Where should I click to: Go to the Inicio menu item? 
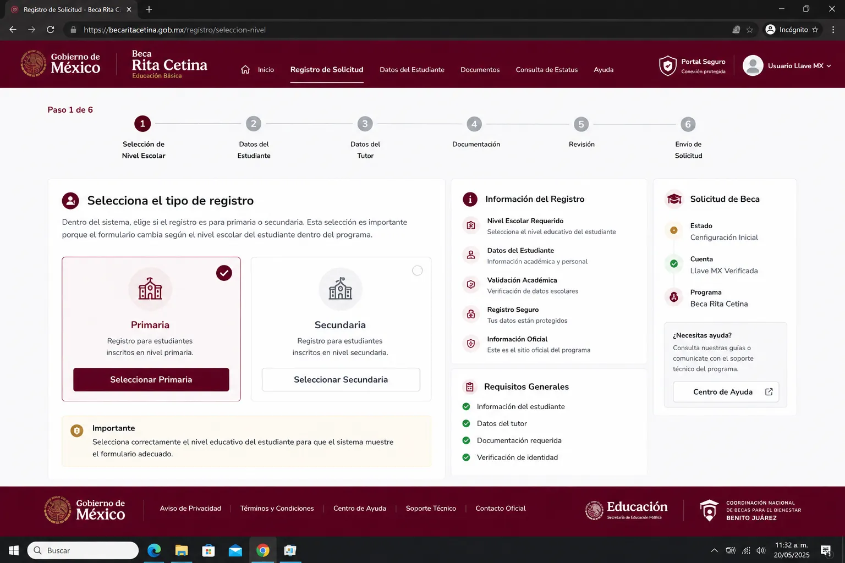coord(266,70)
